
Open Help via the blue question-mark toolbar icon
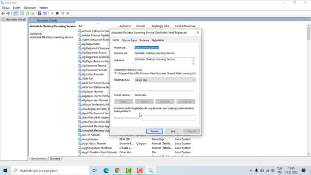click(x=40, y=13)
